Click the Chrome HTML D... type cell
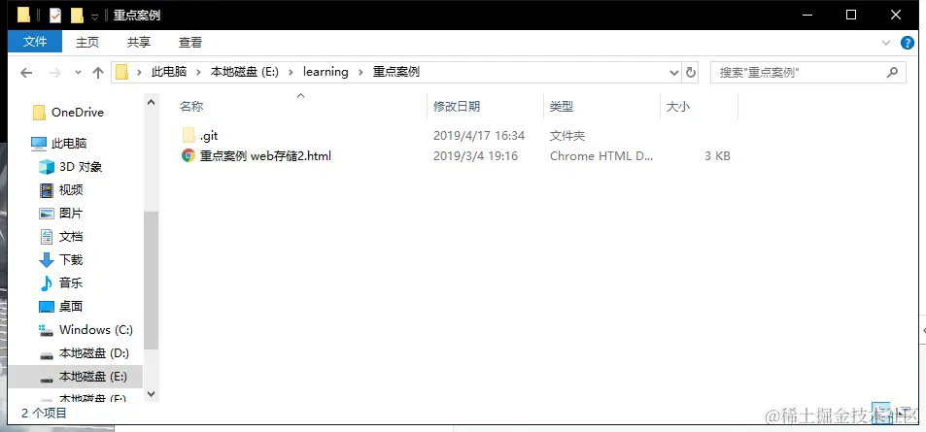The width and height of the screenshot is (926, 432). coord(601,155)
